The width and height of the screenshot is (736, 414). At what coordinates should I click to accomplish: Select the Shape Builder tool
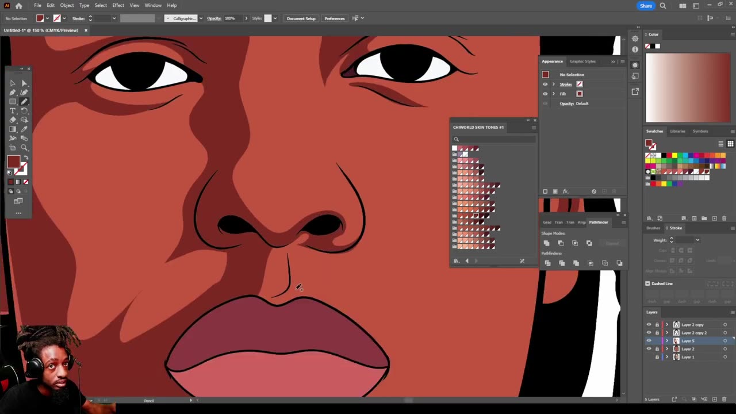[24, 120]
